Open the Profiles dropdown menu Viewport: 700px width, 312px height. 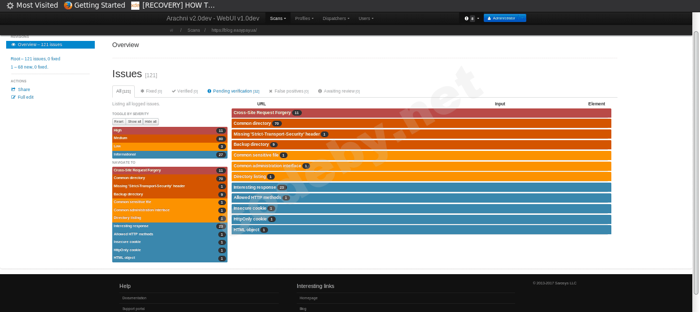click(304, 18)
